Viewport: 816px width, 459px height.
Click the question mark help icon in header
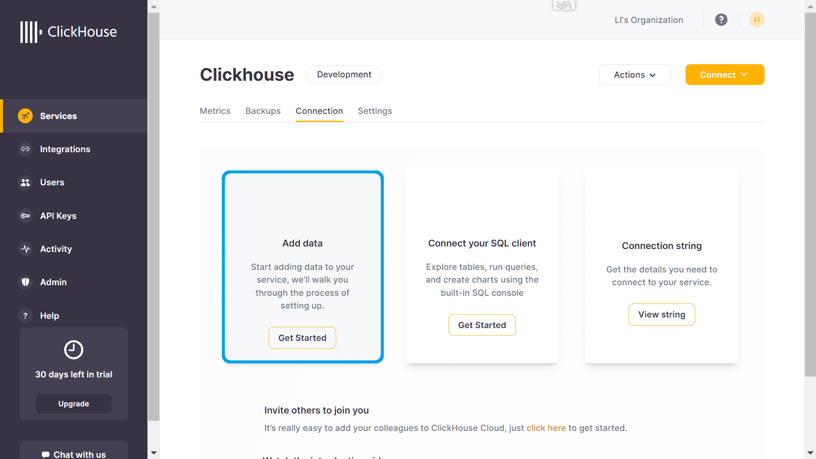[x=721, y=20]
